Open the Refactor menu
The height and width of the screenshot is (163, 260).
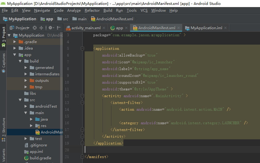click(92, 10)
